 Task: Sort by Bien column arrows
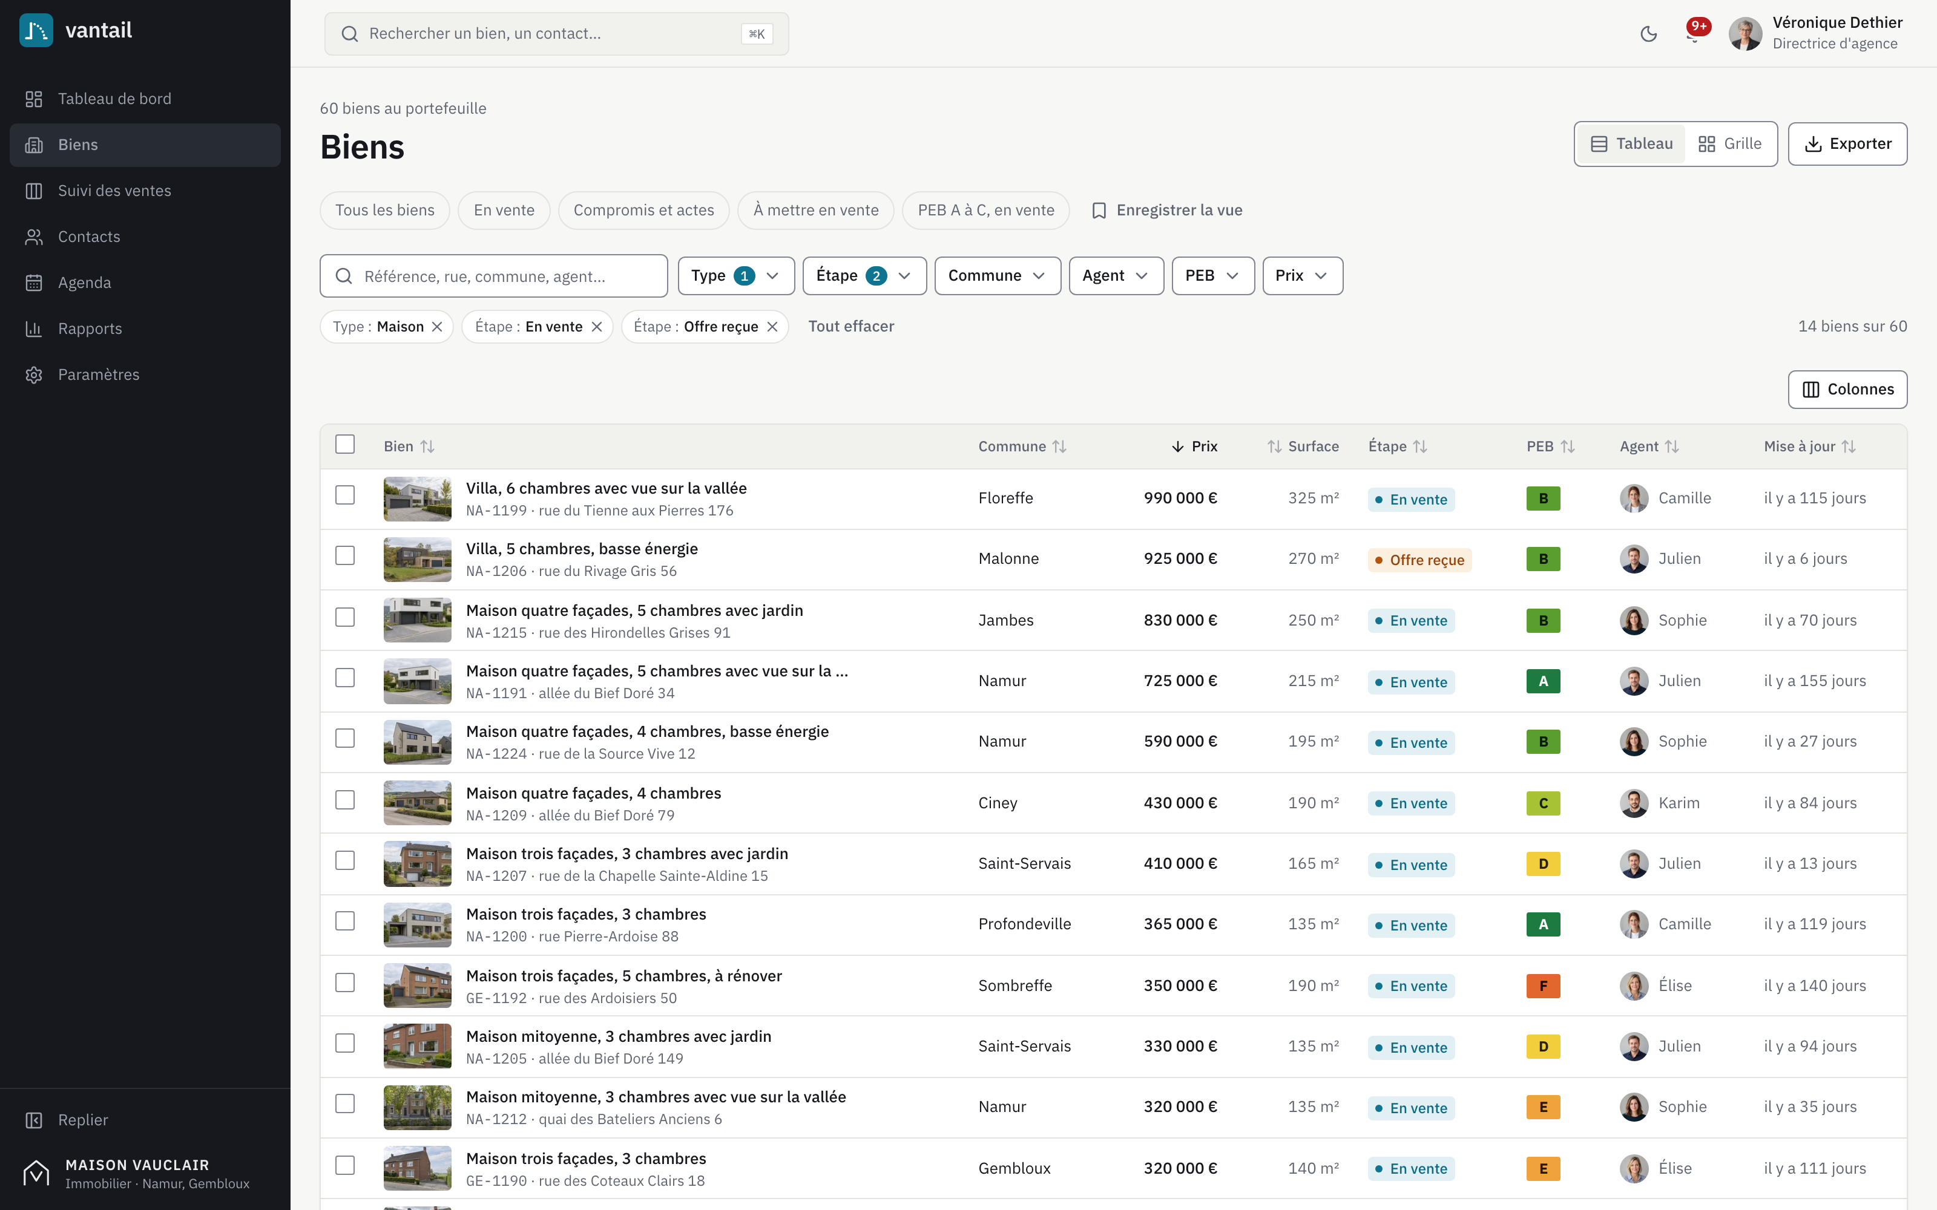pos(428,446)
